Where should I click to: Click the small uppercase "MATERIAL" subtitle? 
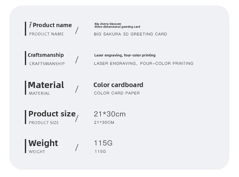pyautogui.click(x=39, y=93)
